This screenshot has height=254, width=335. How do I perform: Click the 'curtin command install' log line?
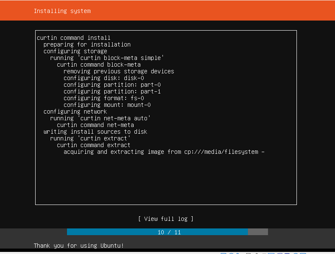(74, 38)
